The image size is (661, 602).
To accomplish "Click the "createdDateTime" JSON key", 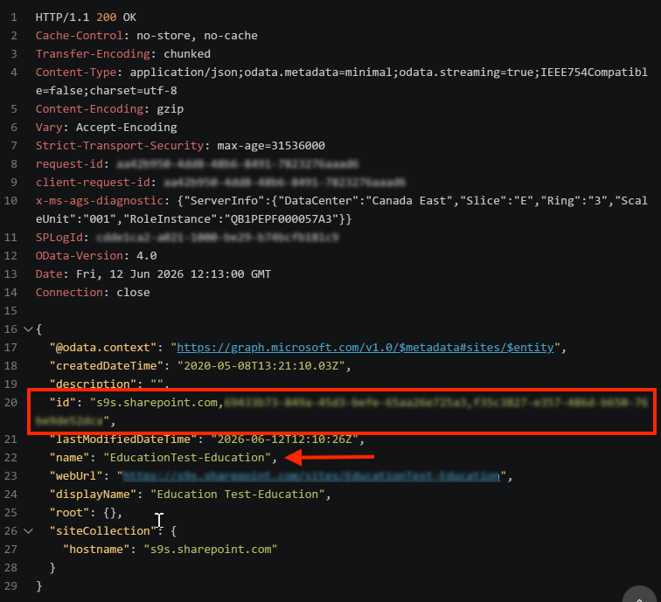I will [107, 366].
